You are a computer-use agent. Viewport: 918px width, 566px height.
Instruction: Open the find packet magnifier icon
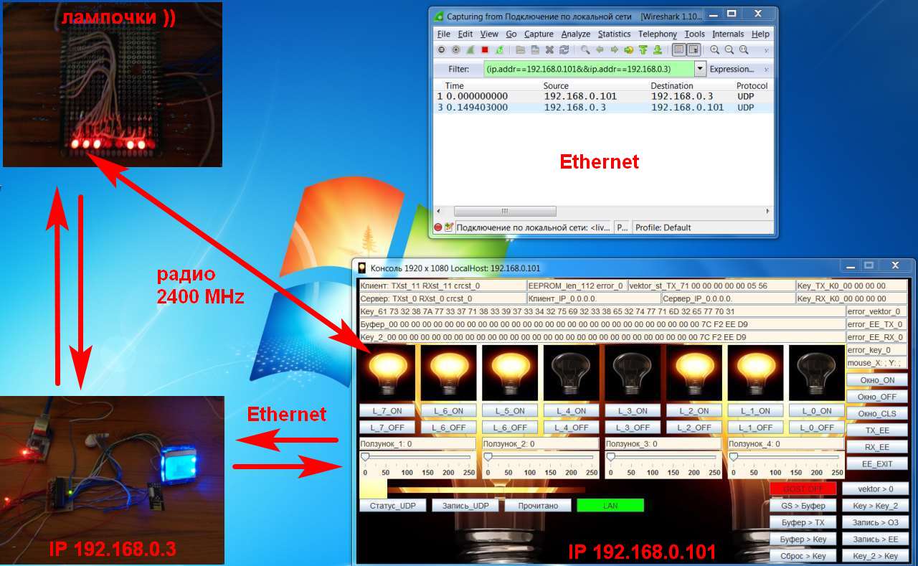[585, 50]
